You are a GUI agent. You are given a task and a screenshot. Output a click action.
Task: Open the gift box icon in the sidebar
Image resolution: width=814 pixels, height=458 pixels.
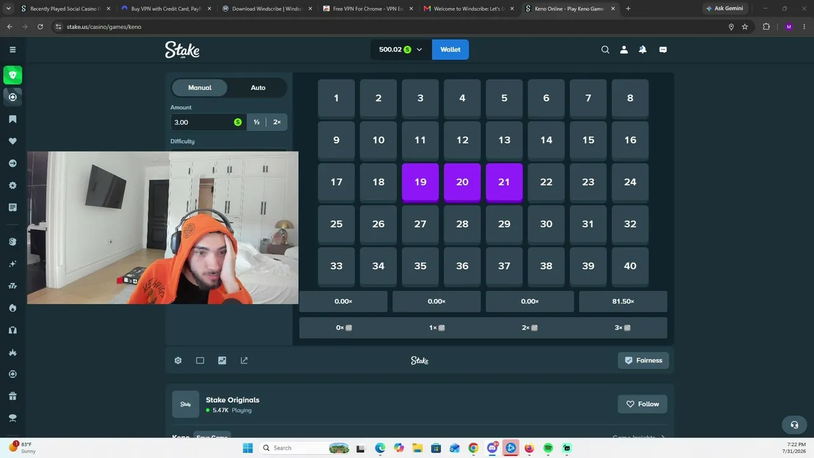pos(13,396)
